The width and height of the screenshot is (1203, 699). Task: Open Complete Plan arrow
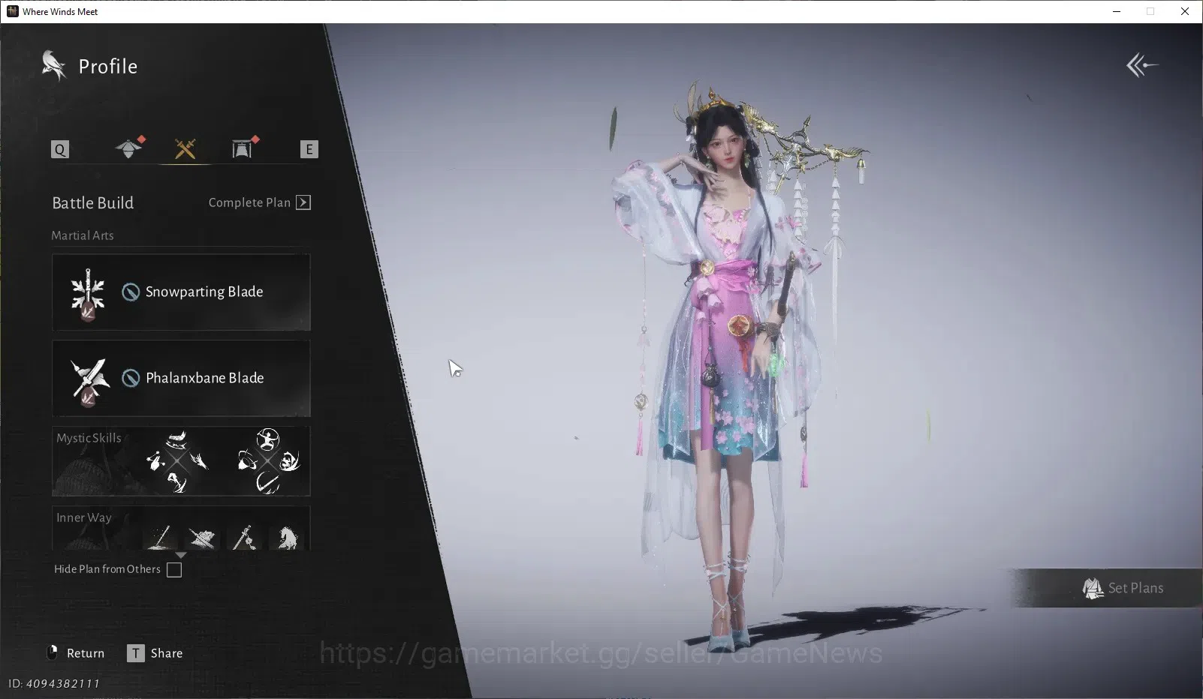coord(303,202)
